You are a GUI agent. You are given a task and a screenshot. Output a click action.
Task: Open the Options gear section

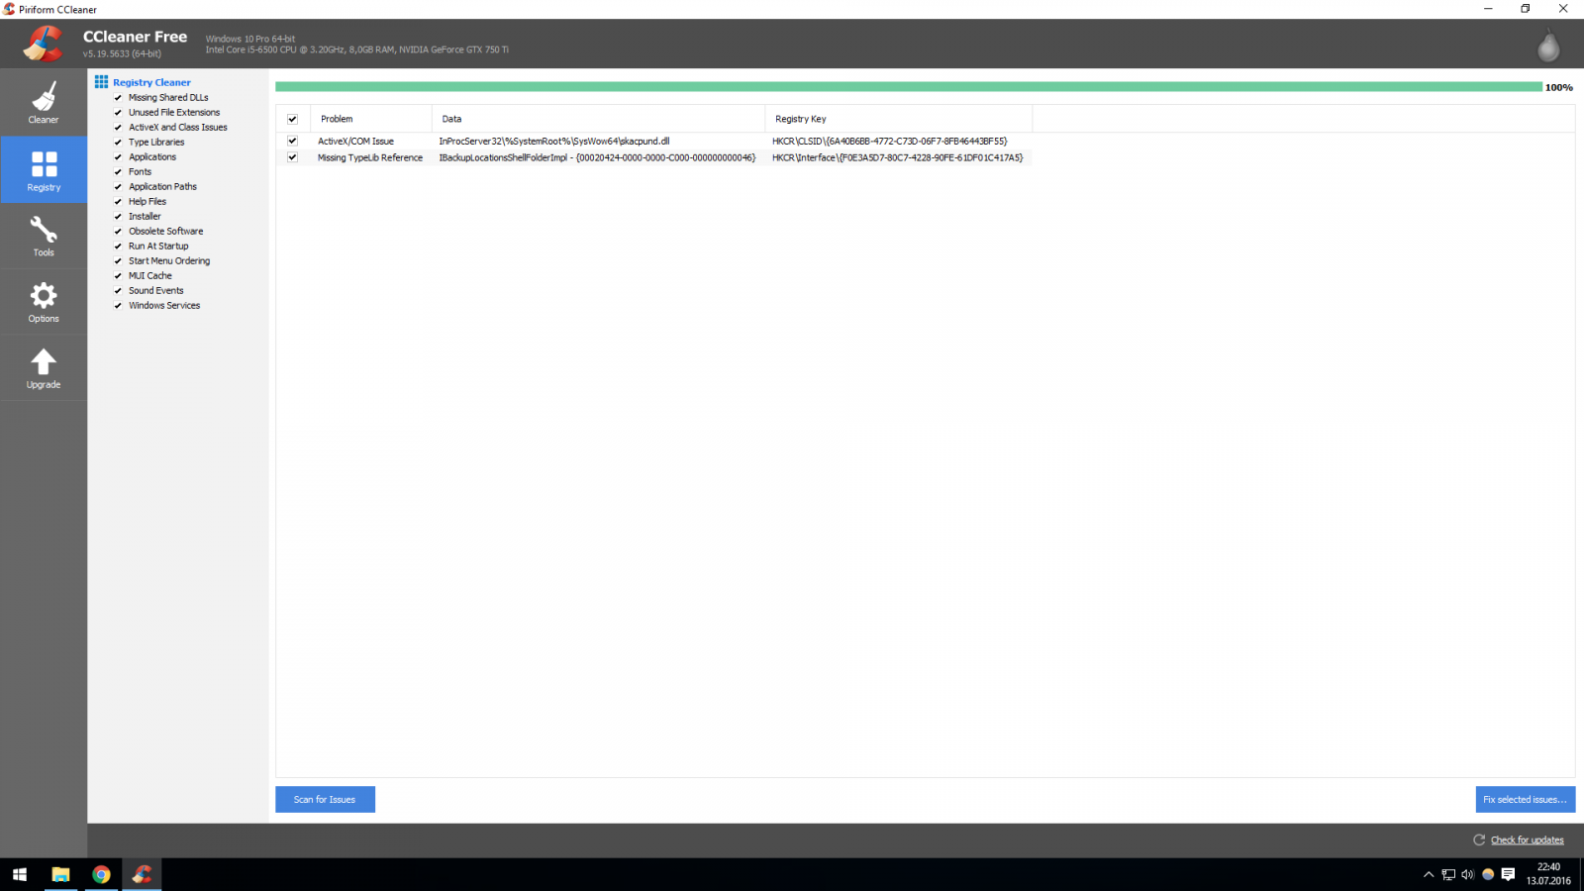(x=44, y=302)
